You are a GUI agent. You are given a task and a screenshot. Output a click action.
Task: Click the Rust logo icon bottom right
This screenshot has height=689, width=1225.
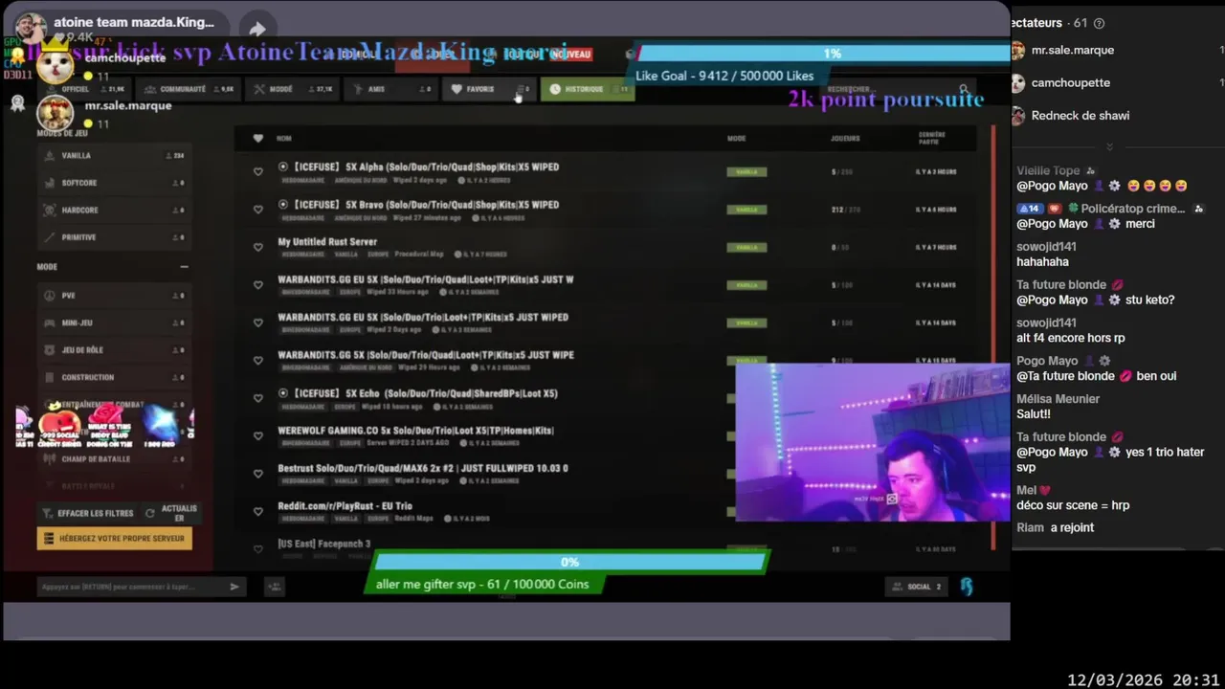click(x=967, y=587)
